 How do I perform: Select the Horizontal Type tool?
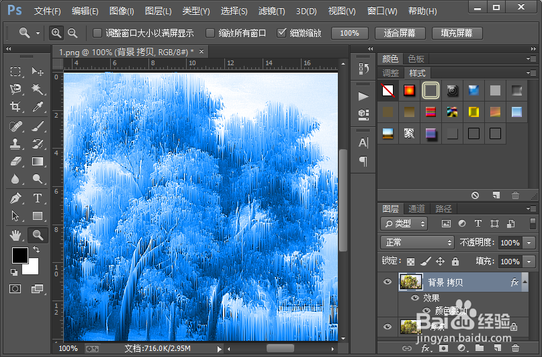pyautogui.click(x=38, y=198)
